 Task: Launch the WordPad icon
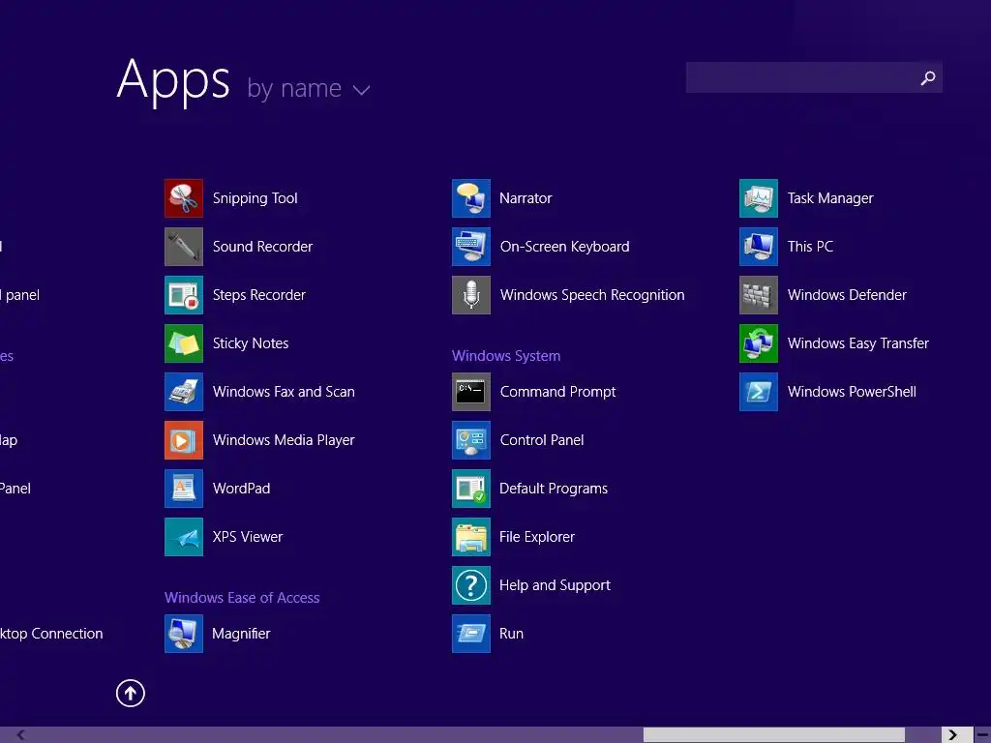184,489
